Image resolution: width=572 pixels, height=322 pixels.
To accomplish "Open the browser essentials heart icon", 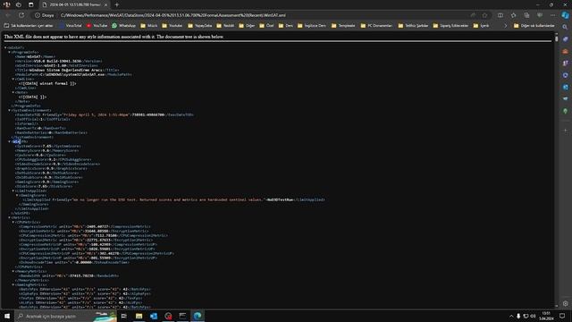I will pos(540,15).
